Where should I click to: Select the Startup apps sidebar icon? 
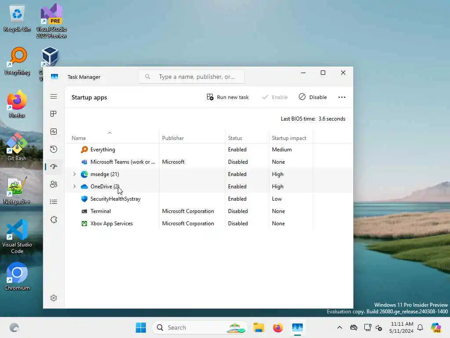[x=54, y=167]
